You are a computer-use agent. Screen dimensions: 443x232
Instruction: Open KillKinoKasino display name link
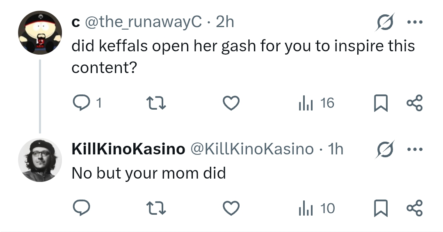(x=128, y=149)
